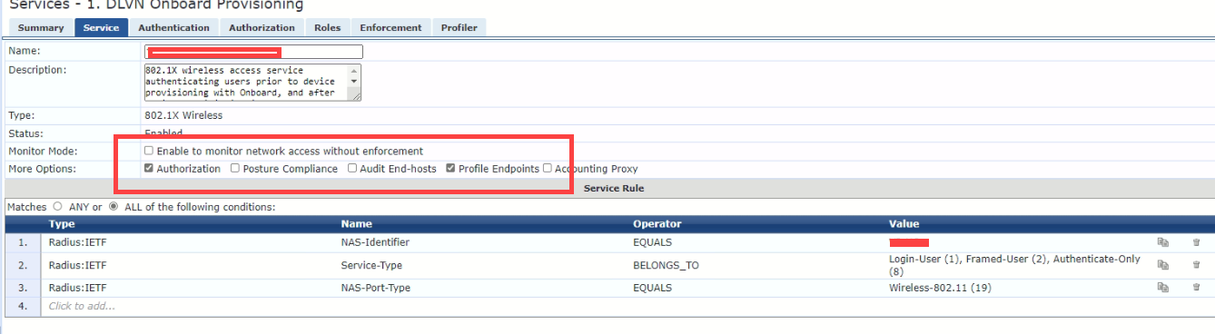
Task: Click the Login-User, Framed-User value cell
Action: (x=1014, y=265)
